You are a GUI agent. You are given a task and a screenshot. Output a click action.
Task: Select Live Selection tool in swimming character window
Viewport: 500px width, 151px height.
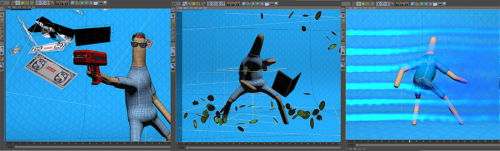coord(354,4)
